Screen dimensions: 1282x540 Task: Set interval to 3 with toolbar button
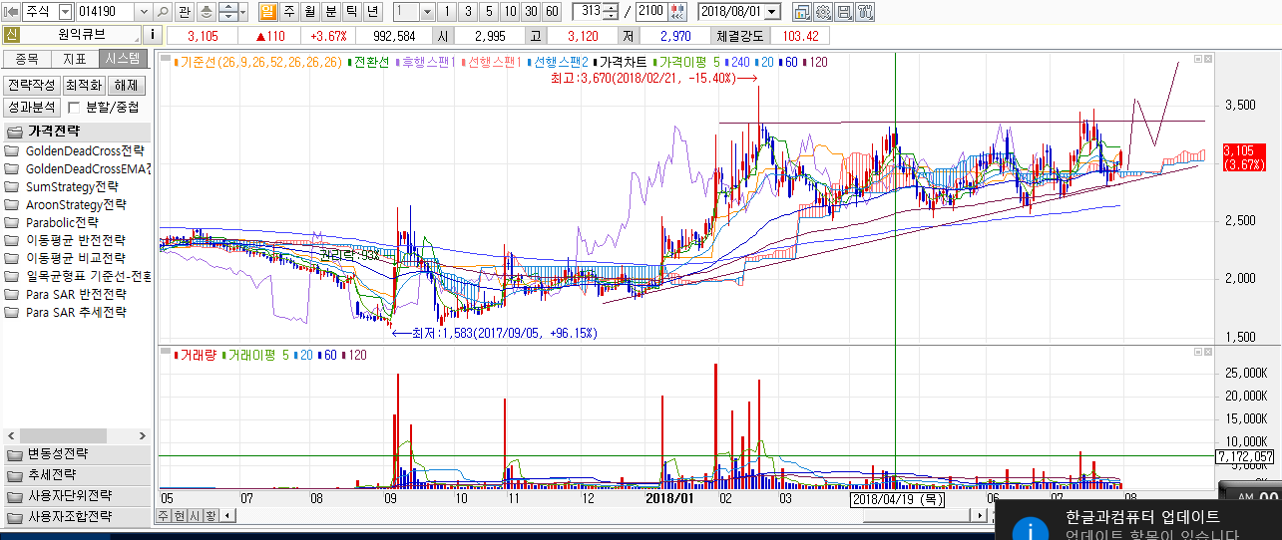[466, 12]
